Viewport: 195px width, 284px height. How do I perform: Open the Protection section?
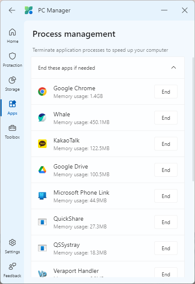click(x=12, y=60)
